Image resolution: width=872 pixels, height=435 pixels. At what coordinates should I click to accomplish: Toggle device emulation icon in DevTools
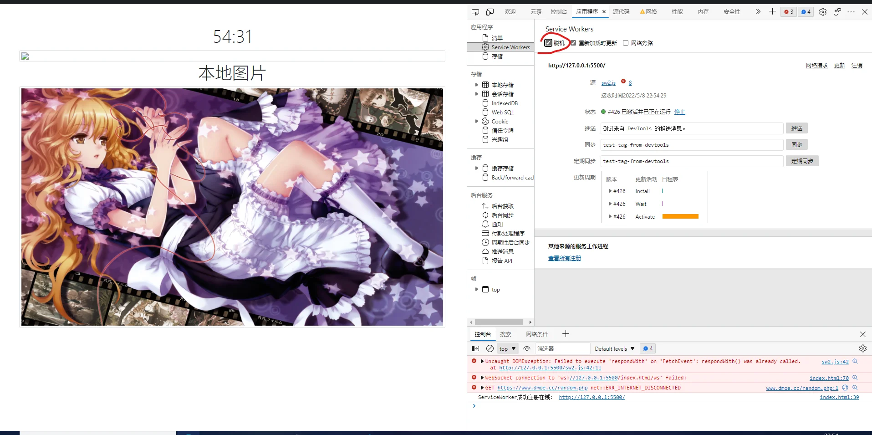(x=490, y=12)
